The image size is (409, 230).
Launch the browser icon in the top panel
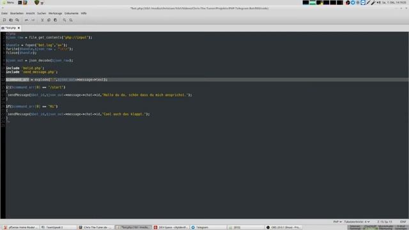(x=25, y=3)
